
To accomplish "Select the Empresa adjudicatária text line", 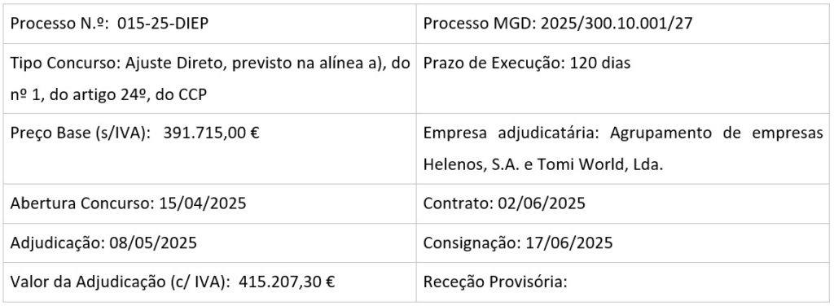I will point(623,133).
